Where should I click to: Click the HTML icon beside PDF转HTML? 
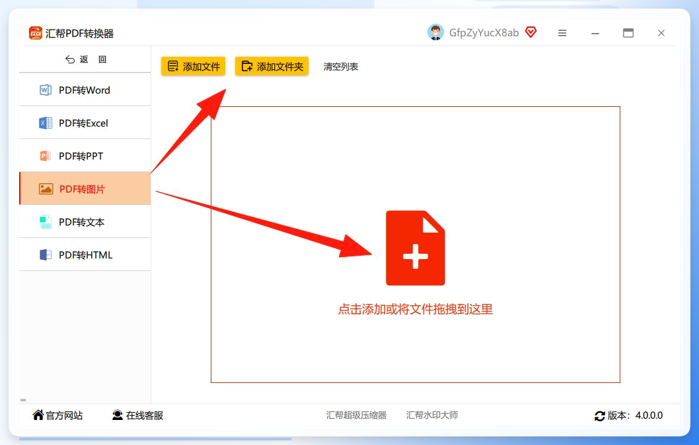tap(46, 255)
